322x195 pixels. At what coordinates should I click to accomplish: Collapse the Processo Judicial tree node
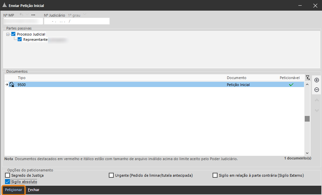point(8,34)
